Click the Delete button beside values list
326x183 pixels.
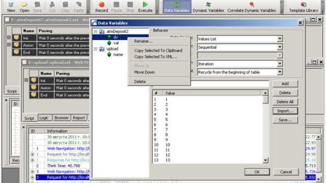(x=285, y=93)
